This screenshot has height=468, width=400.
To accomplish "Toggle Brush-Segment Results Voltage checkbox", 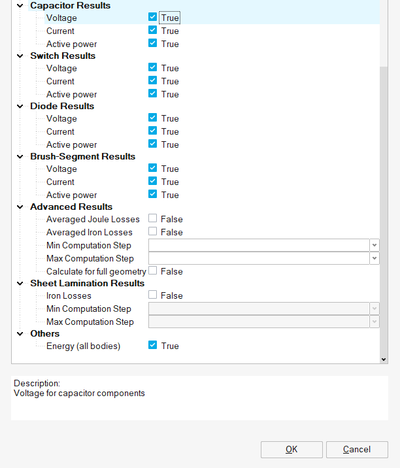I will point(152,169).
